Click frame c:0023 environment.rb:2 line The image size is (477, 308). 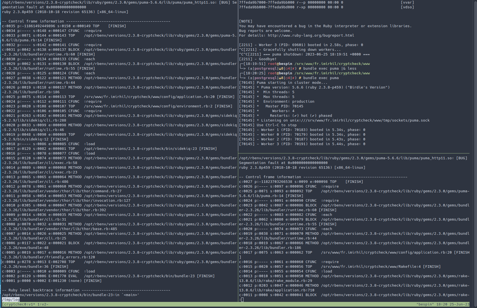(116, 106)
